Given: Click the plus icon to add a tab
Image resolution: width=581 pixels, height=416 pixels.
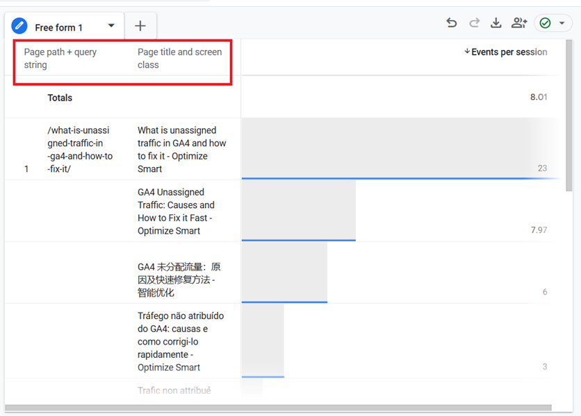Looking at the screenshot, I should point(140,26).
